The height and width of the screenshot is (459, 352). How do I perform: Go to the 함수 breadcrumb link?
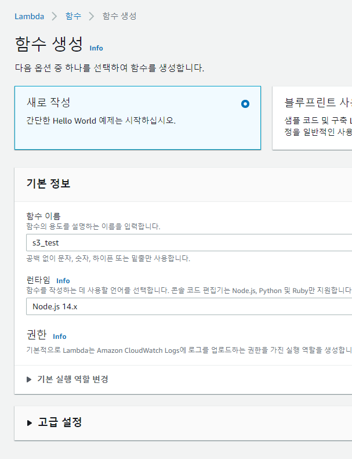click(x=73, y=16)
